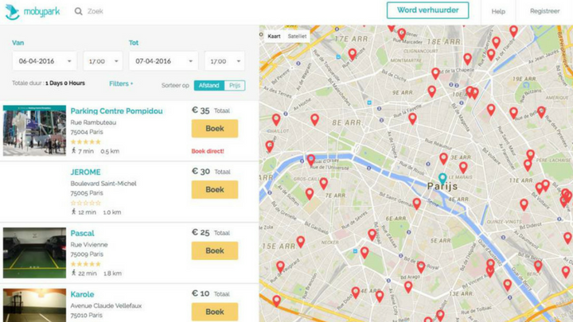Image resolution: width=573 pixels, height=322 pixels.
Task: Click the Boek direct! label
Action: 208,151
